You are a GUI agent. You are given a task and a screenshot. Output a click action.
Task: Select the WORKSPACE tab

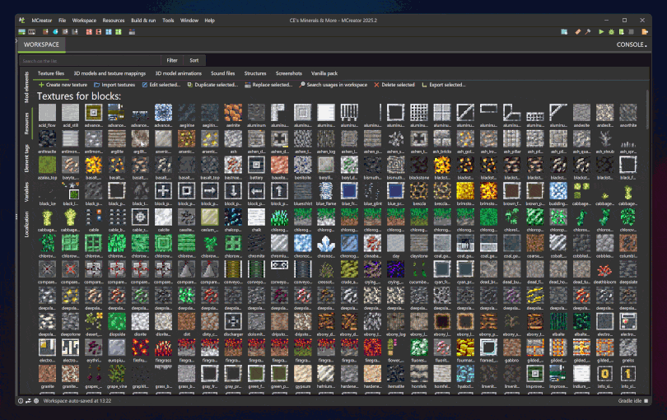tap(42, 44)
